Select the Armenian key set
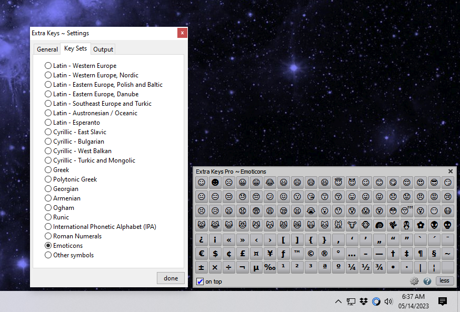 click(x=63, y=198)
